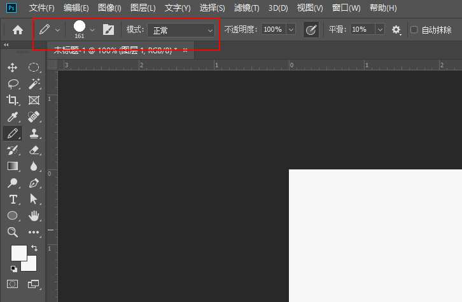The width and height of the screenshot is (462, 302).
Task: Select the Lasso tool
Action: [x=13, y=84]
